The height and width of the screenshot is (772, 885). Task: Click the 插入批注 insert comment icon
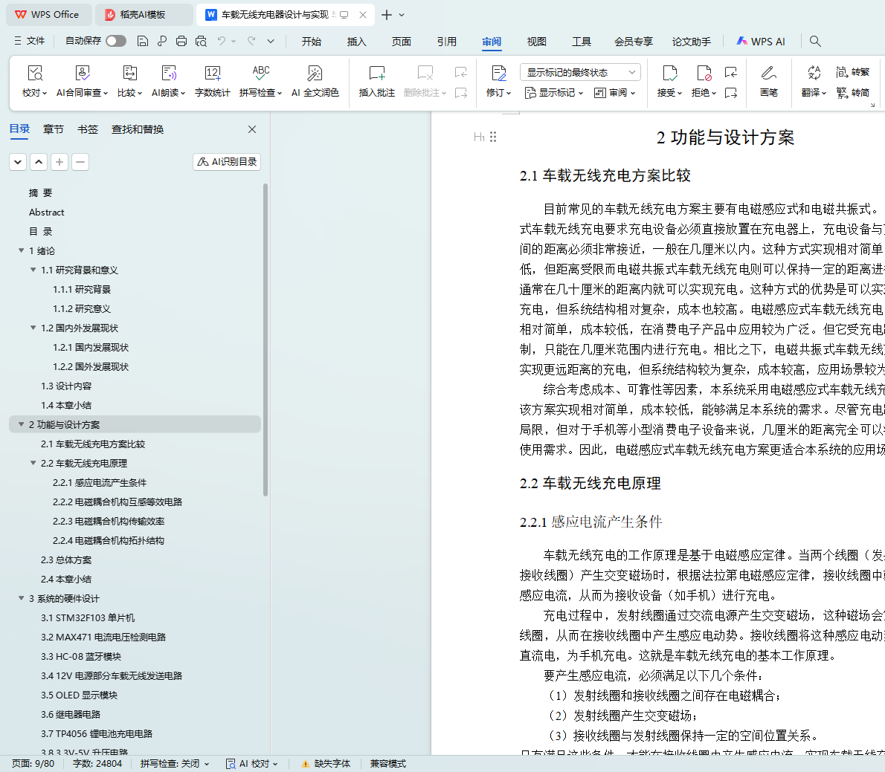click(376, 74)
